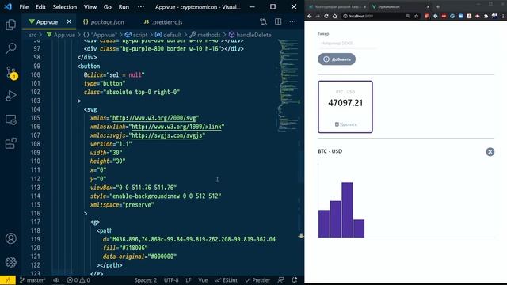Open the Remote Explorer view
This screenshot has width=507, height=285.
[10, 120]
